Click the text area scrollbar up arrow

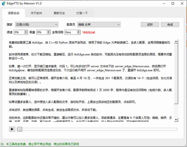pyautogui.click(x=176, y=42)
